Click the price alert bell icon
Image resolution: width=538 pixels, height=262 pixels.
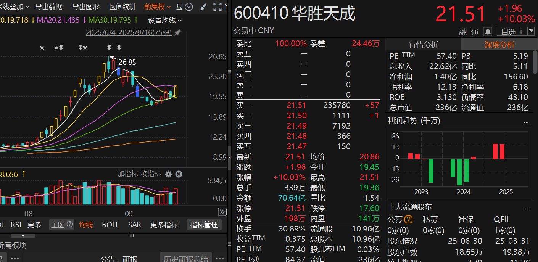(x=488, y=32)
